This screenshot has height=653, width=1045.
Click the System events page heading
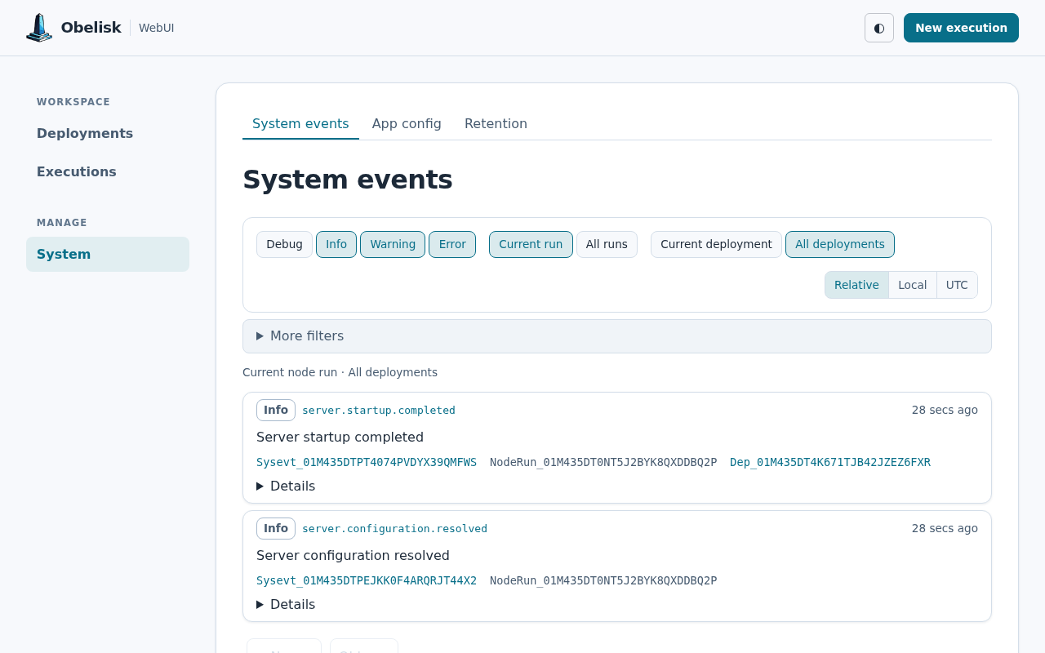348,180
